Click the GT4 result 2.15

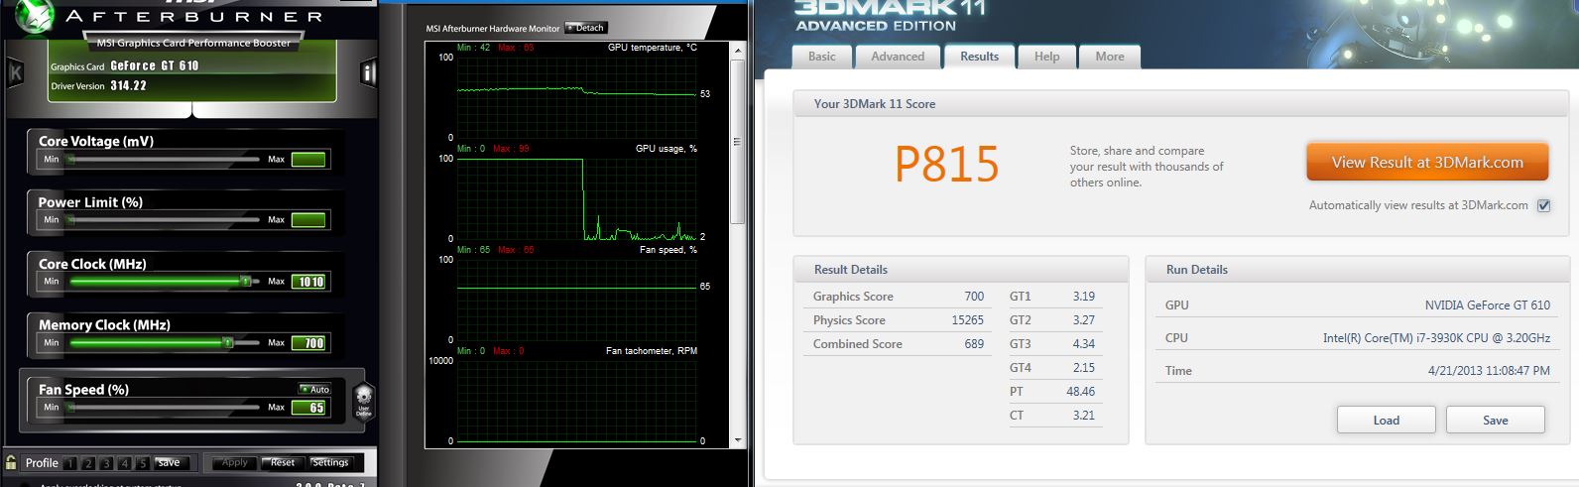1083,368
